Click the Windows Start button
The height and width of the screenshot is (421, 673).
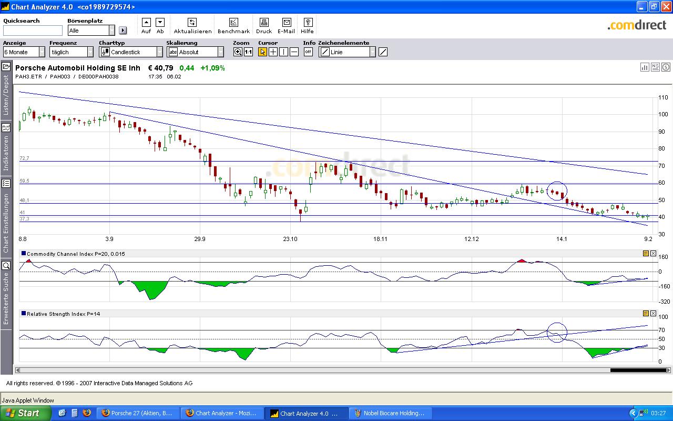click(25, 413)
